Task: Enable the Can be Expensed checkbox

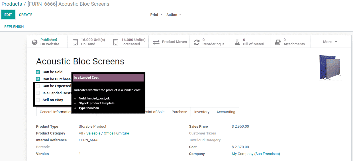Action: click(38, 86)
